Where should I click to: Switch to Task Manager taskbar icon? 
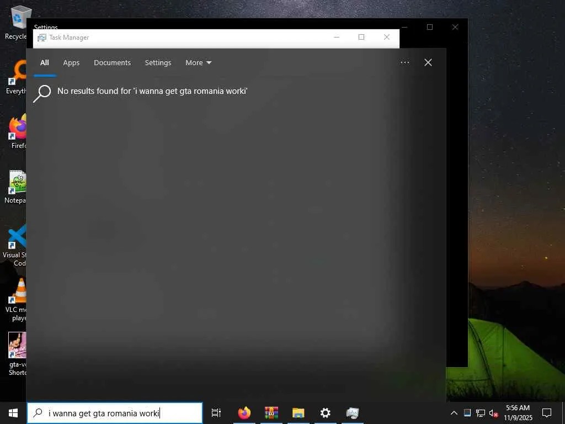tap(353, 413)
